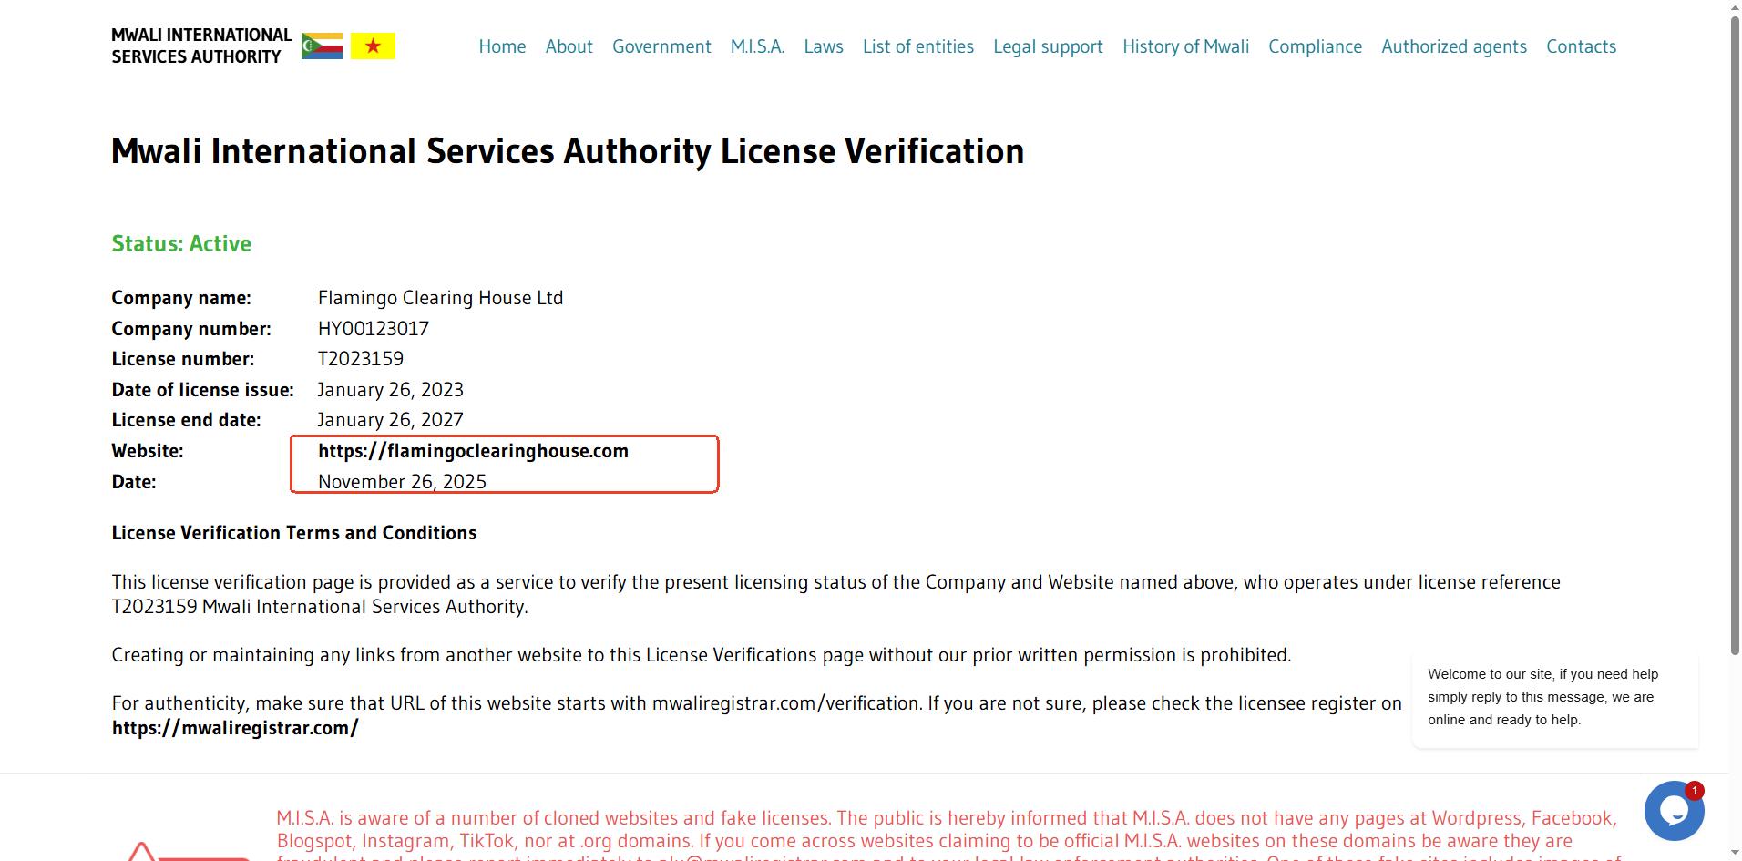The height and width of the screenshot is (861, 1742).
Task: Open the mwaliregistrar.com licensee register link
Action: tap(235, 728)
